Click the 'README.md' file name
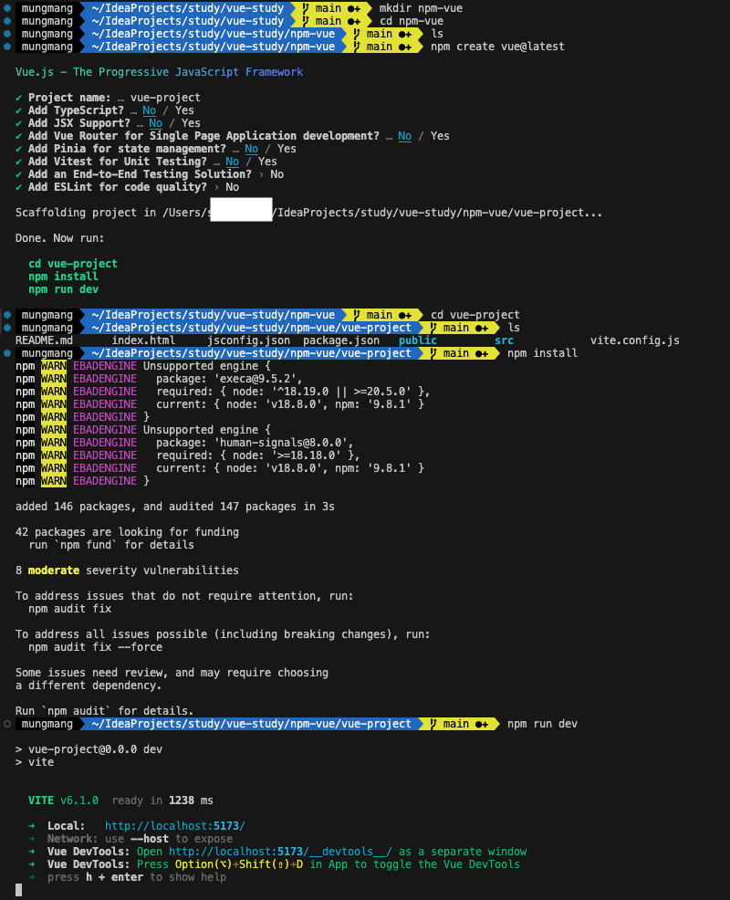 (x=44, y=340)
